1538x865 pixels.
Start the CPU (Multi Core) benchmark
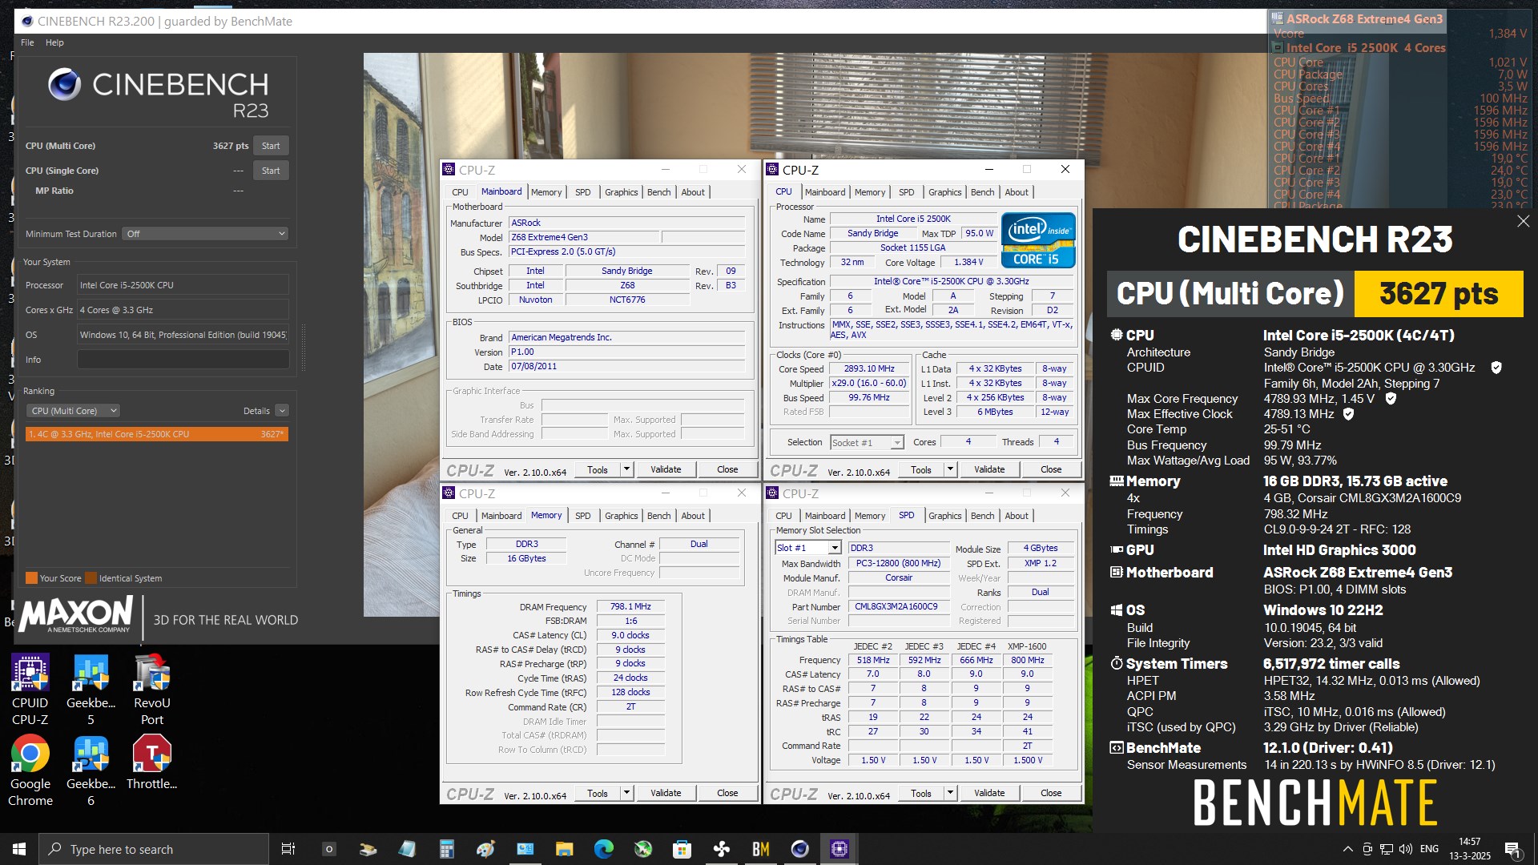tap(271, 146)
